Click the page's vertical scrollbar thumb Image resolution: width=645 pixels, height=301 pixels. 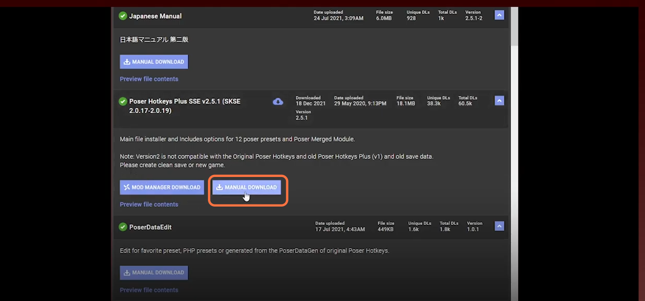tap(514, 26)
